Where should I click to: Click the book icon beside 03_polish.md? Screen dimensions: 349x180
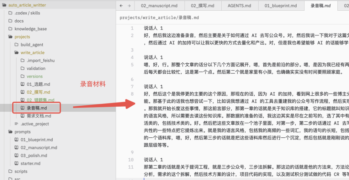(x=16, y=155)
